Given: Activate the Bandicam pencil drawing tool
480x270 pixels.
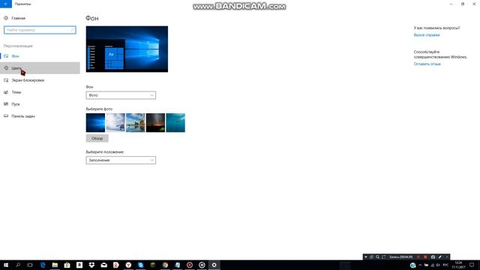Looking at the screenshot, I should 440,257.
